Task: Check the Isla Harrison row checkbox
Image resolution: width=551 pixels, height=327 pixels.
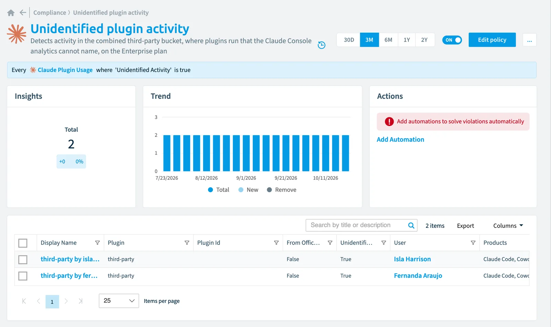Action: (x=23, y=260)
